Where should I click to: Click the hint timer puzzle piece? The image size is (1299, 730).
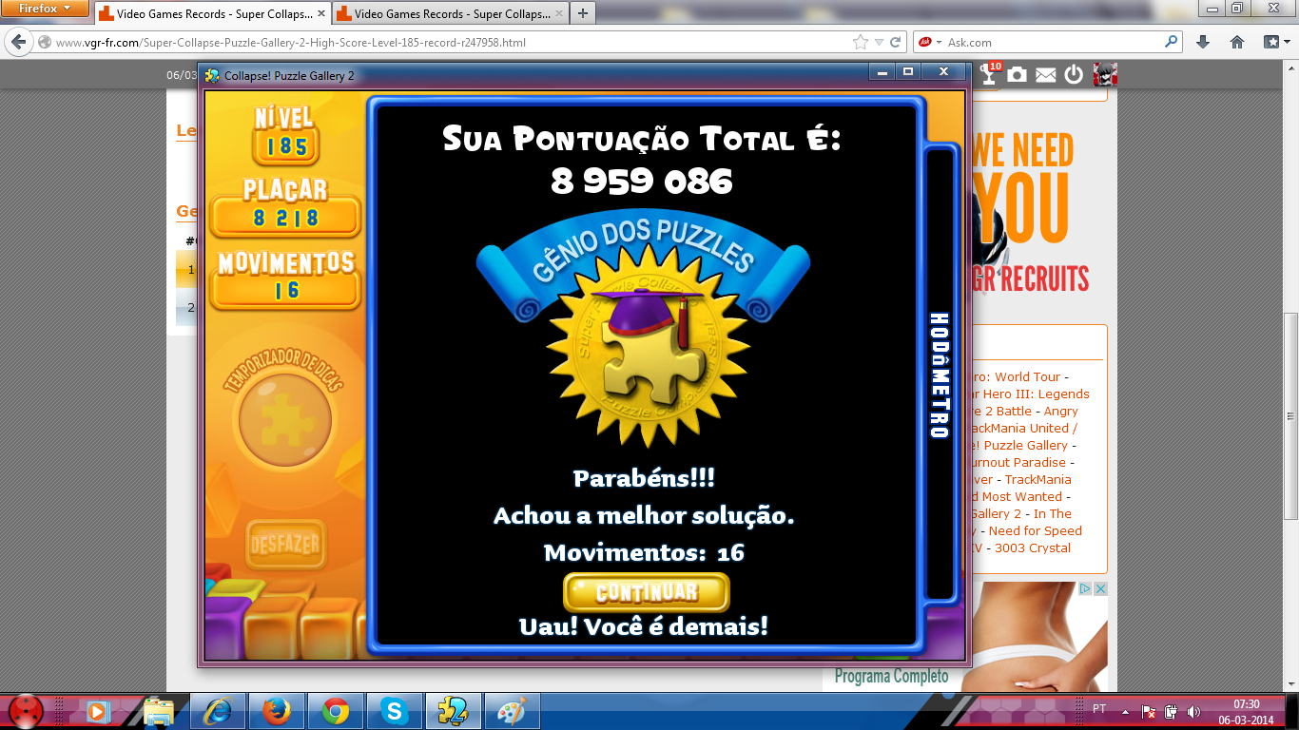point(284,418)
